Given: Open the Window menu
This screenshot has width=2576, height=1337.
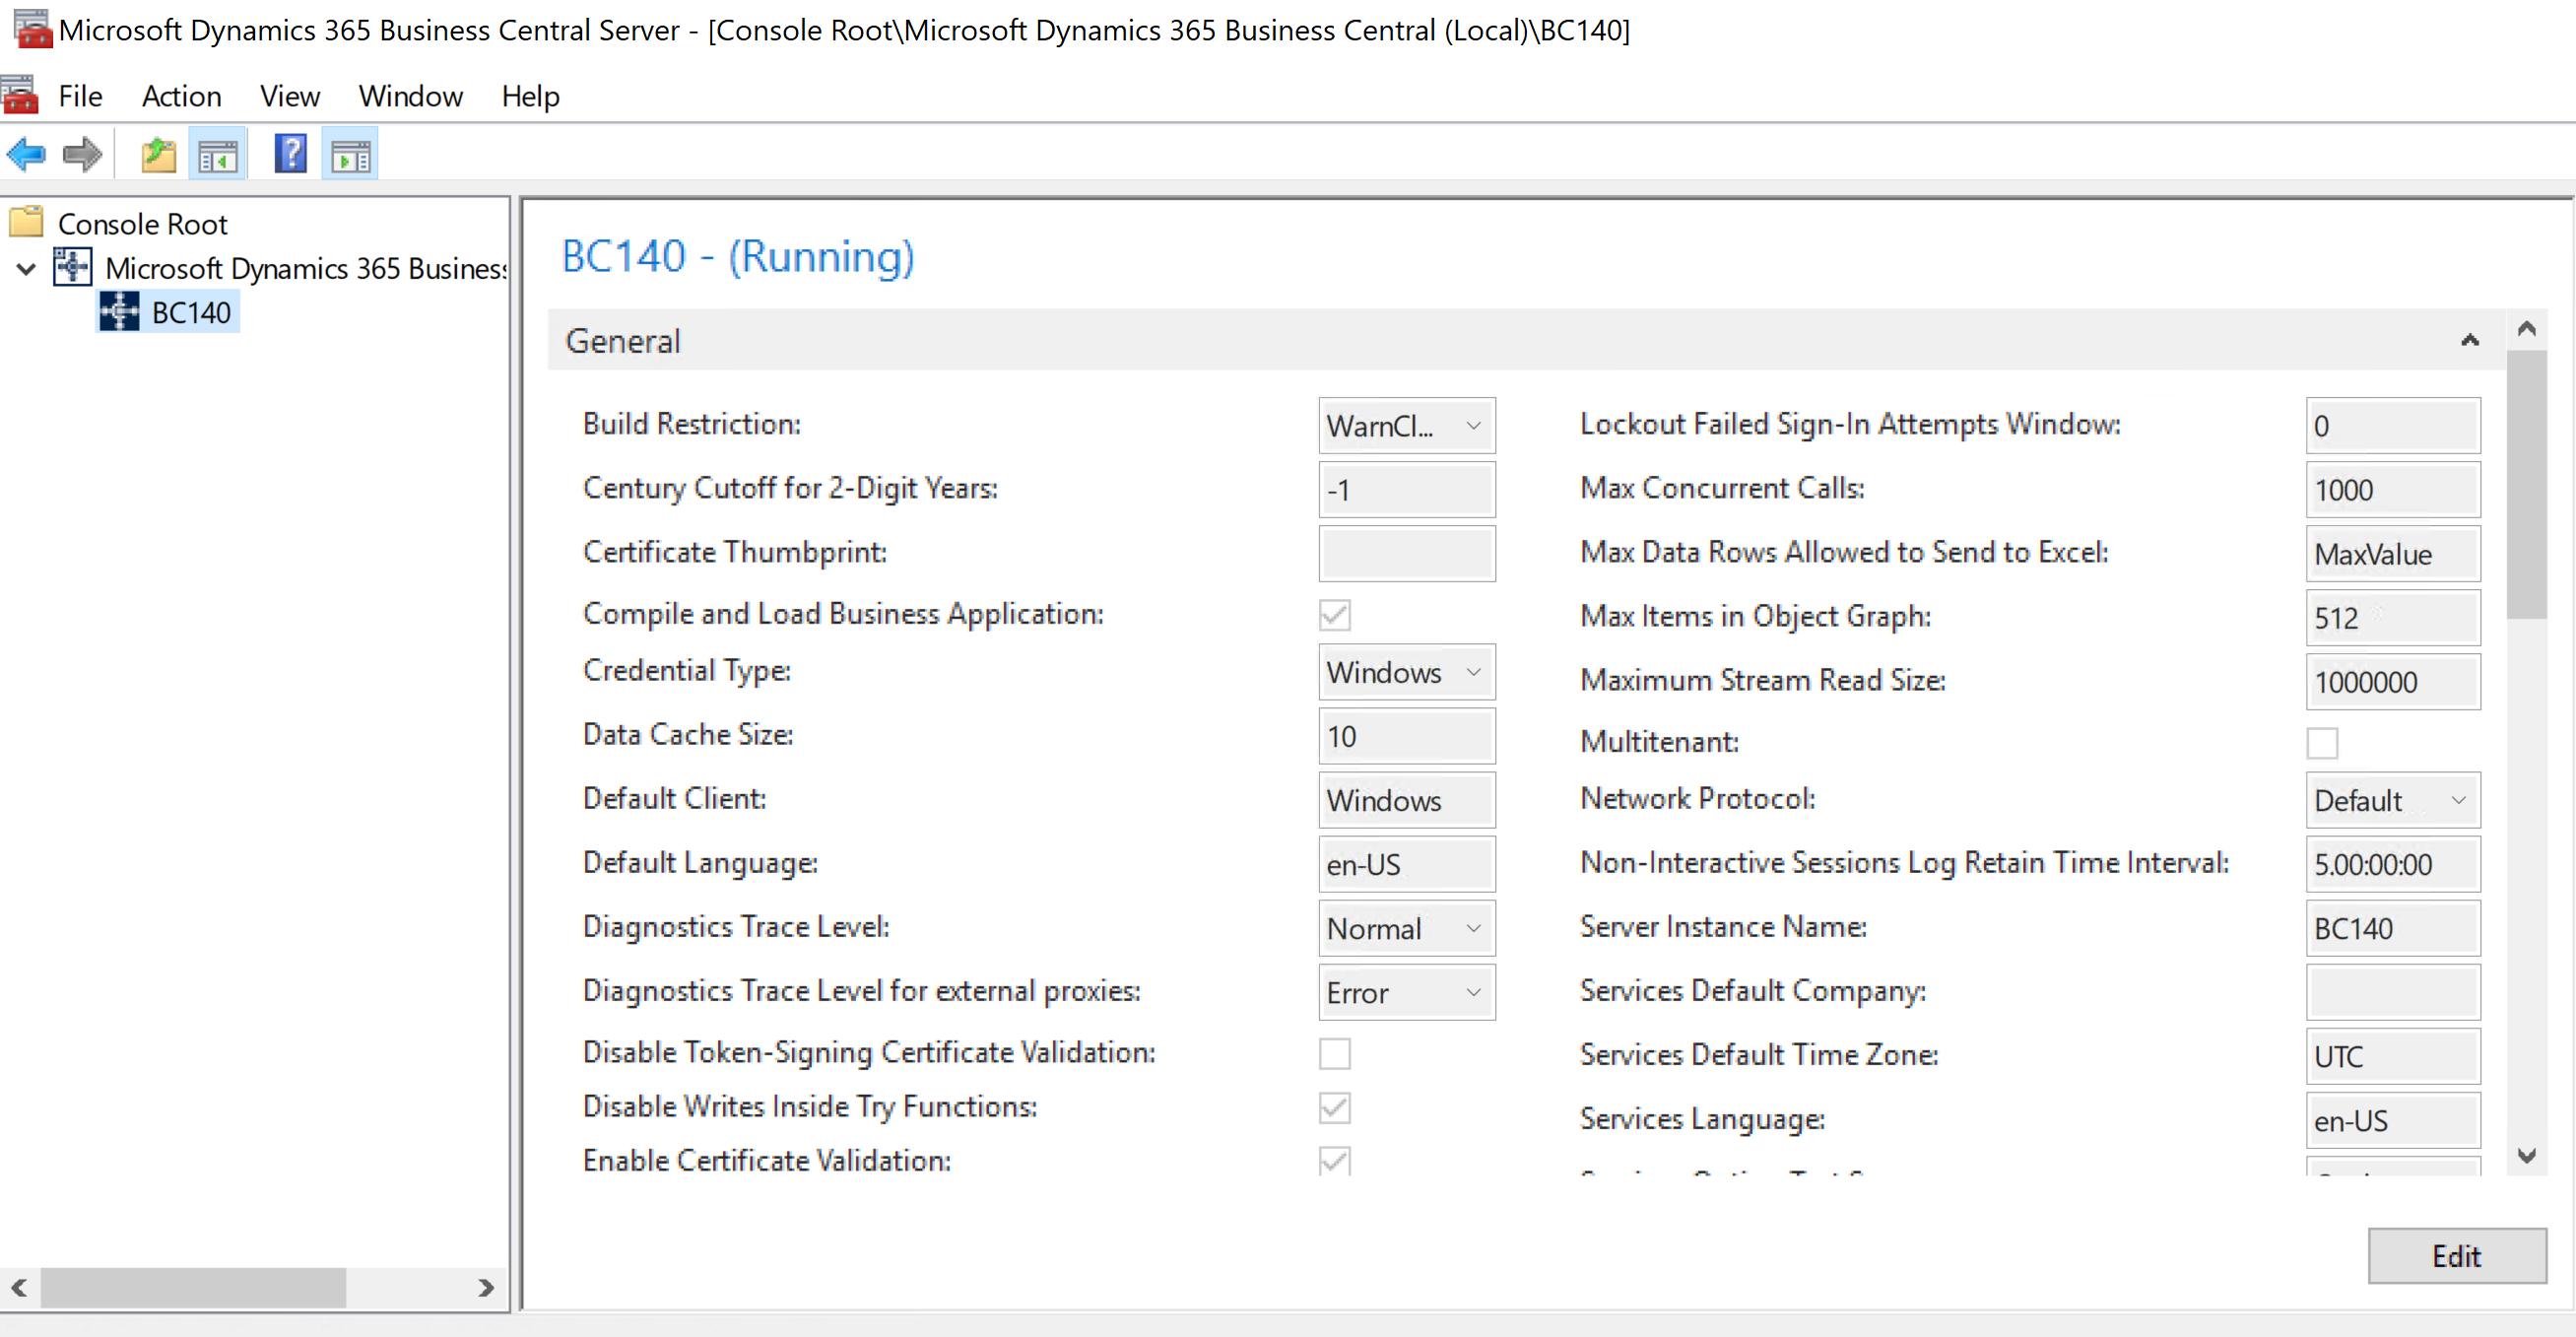Looking at the screenshot, I should point(411,96).
